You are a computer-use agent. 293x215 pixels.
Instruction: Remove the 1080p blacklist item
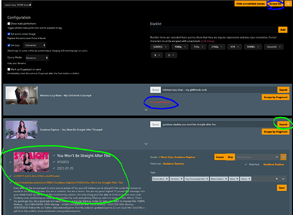[185, 47]
